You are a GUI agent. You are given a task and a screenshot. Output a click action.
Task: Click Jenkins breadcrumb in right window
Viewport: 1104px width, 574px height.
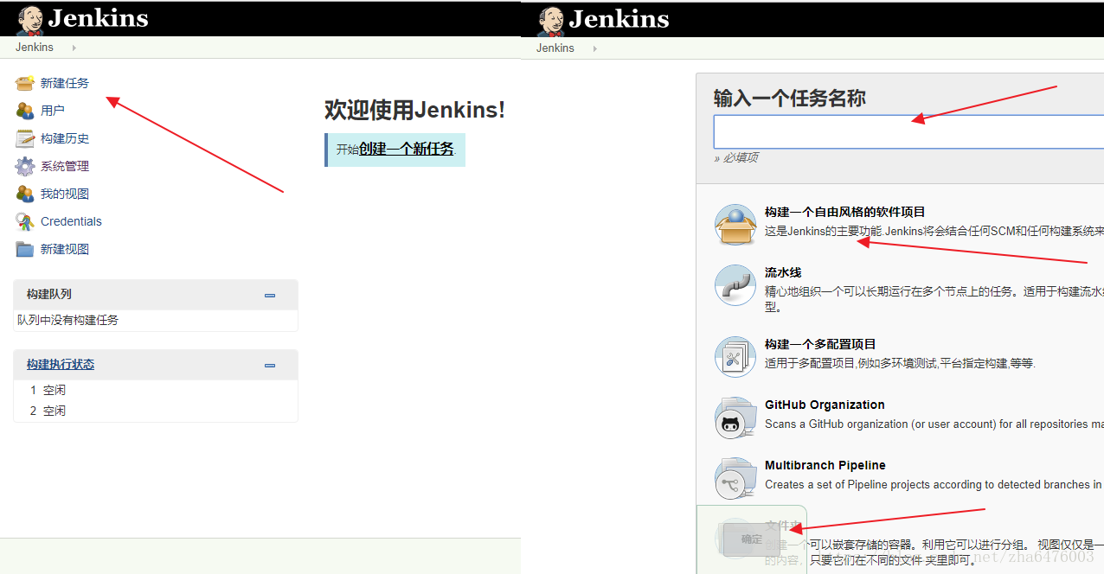555,48
